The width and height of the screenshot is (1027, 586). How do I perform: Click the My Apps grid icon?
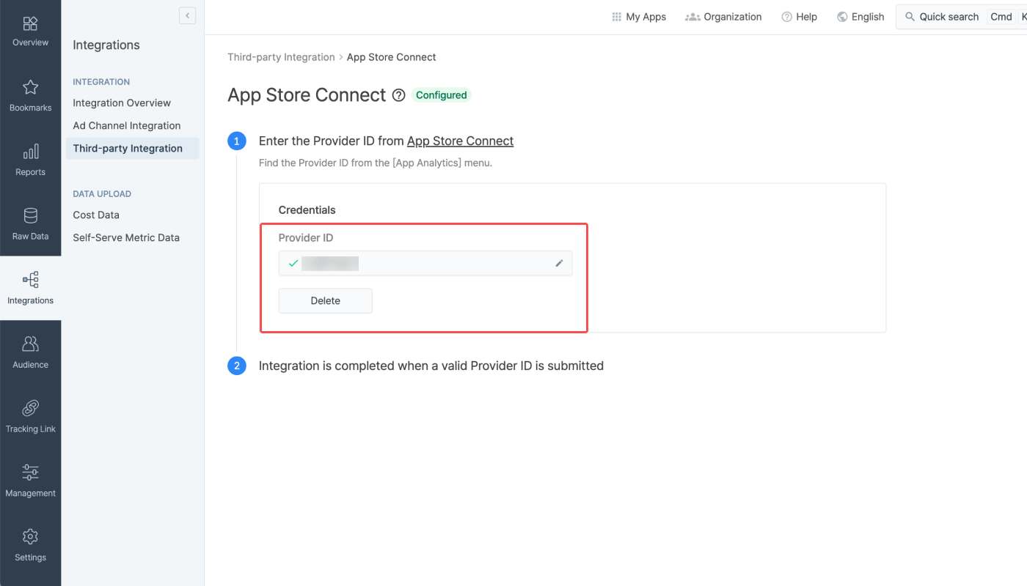click(616, 17)
